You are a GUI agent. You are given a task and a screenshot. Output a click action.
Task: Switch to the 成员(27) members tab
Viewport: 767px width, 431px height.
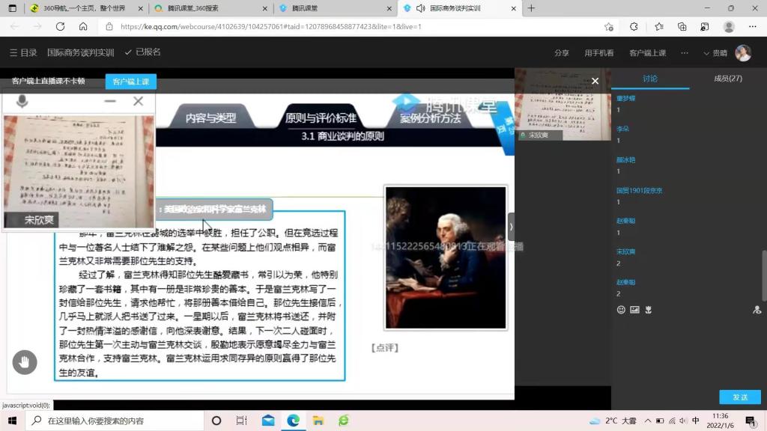pos(727,79)
